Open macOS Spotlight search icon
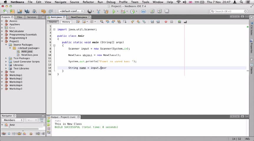This screenshot has width=254, height=141. pyautogui.click(x=241, y=2)
